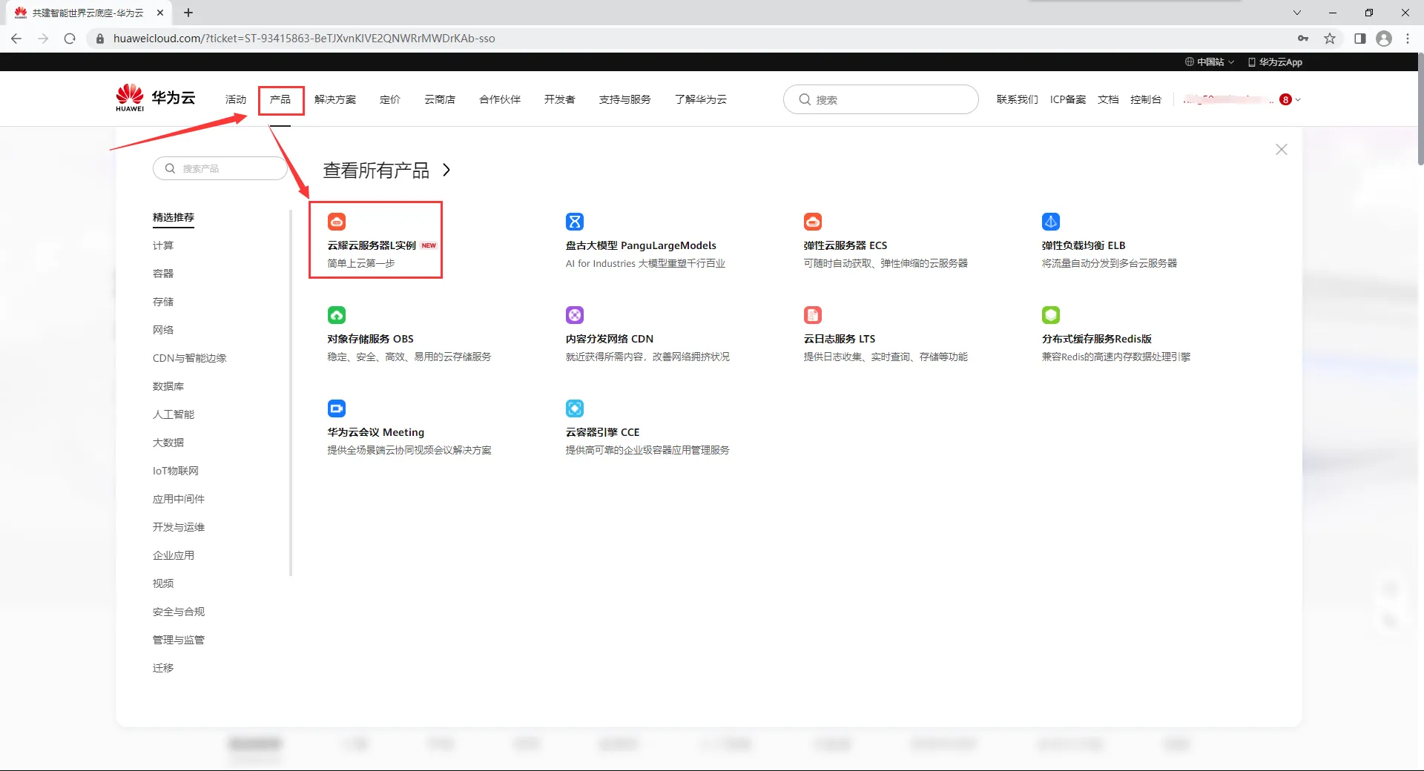Select the 精选推荐 category
The width and height of the screenshot is (1424, 771).
point(174,217)
